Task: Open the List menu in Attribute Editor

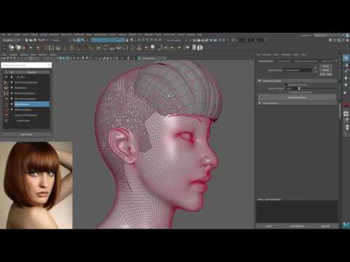Action: [x=258, y=55]
